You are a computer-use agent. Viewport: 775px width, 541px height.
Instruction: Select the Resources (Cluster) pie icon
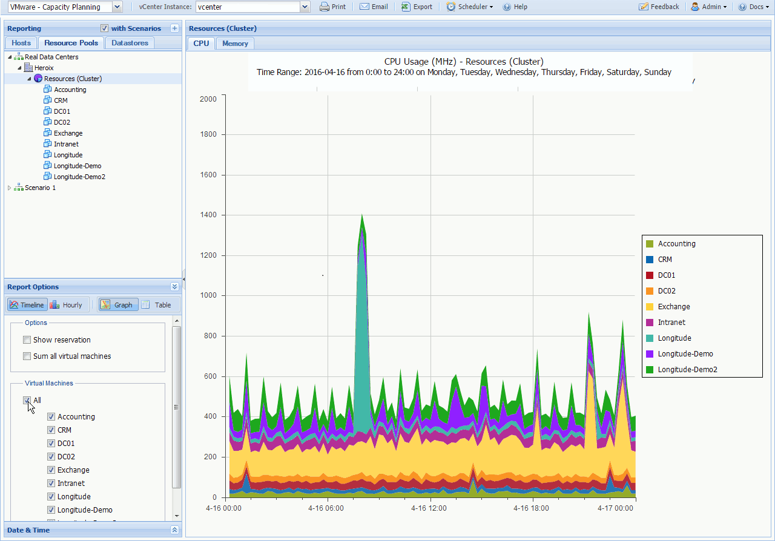coord(38,79)
